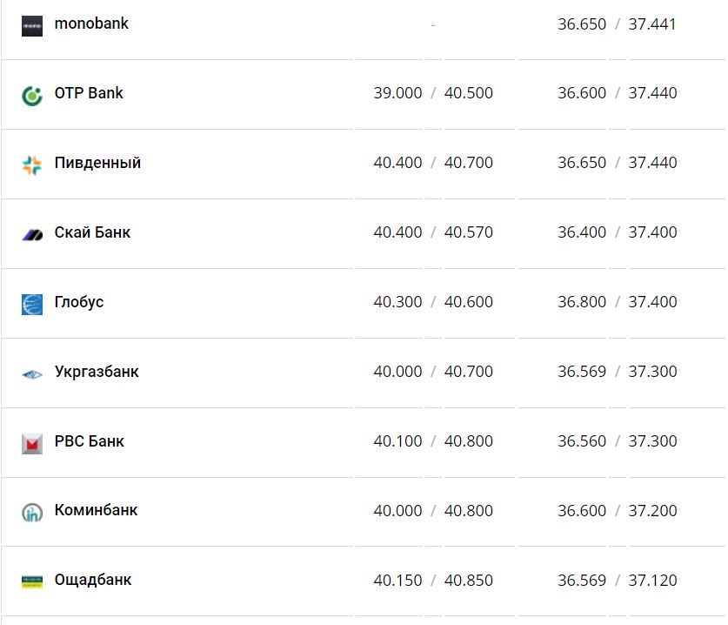The height and width of the screenshot is (625, 728).
Task: Open the monobank bank name link
Action: point(91,24)
